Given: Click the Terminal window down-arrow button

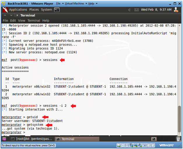Looking at the screenshot, I should click(x=11, y=15).
